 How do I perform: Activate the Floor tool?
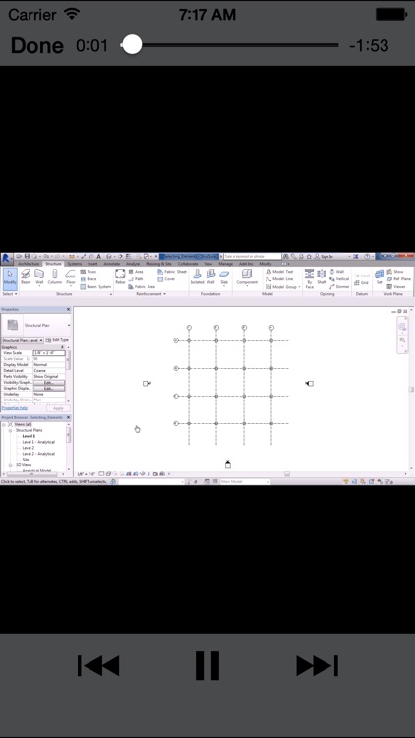[x=71, y=278]
